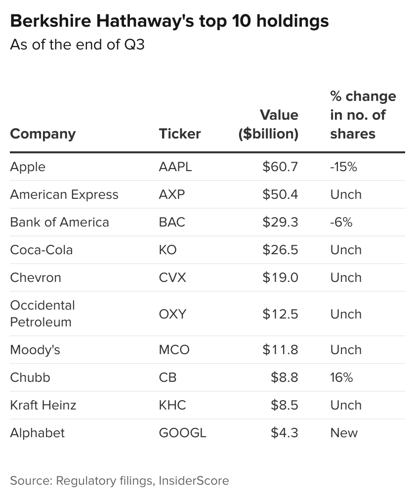Screen dimensions: 415x501
Task: Click the Coca-Cola company name
Action: 41,250
